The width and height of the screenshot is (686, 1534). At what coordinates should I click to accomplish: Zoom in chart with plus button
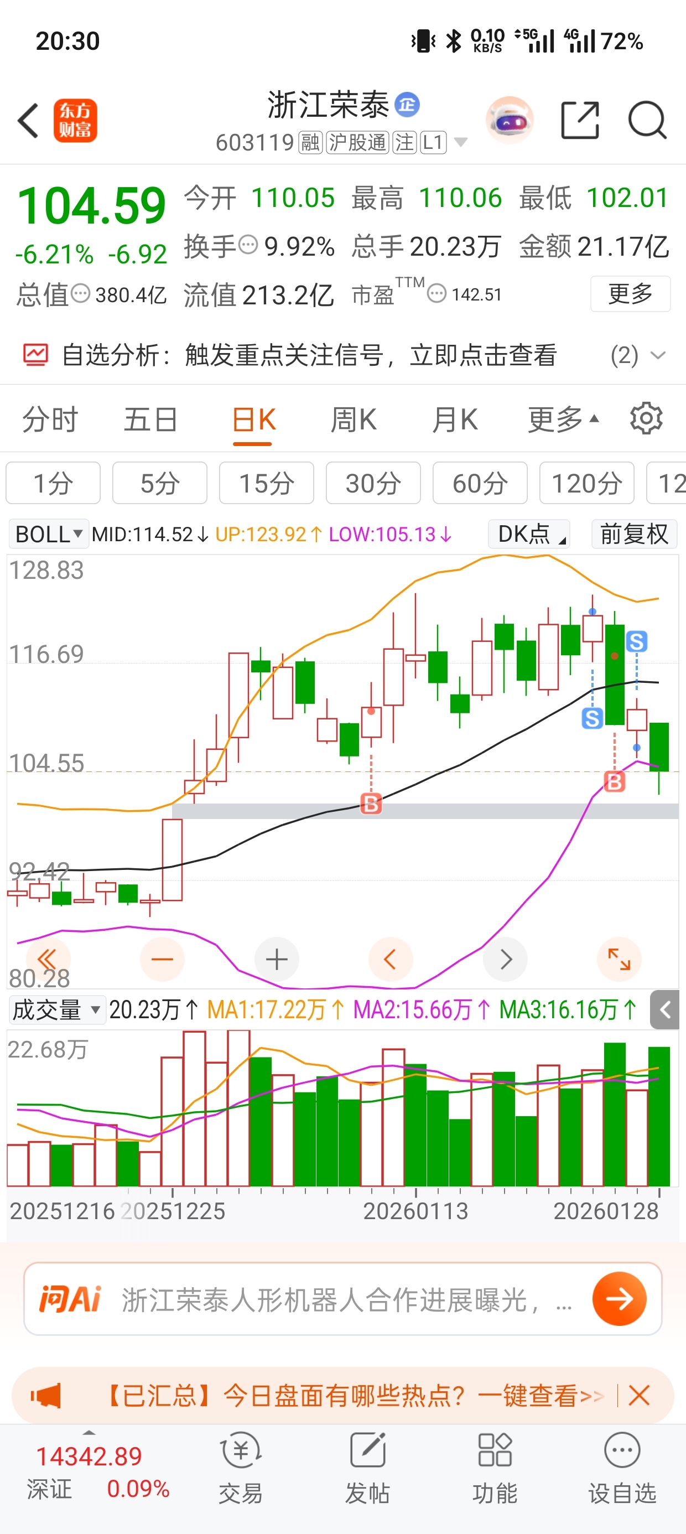[276, 960]
